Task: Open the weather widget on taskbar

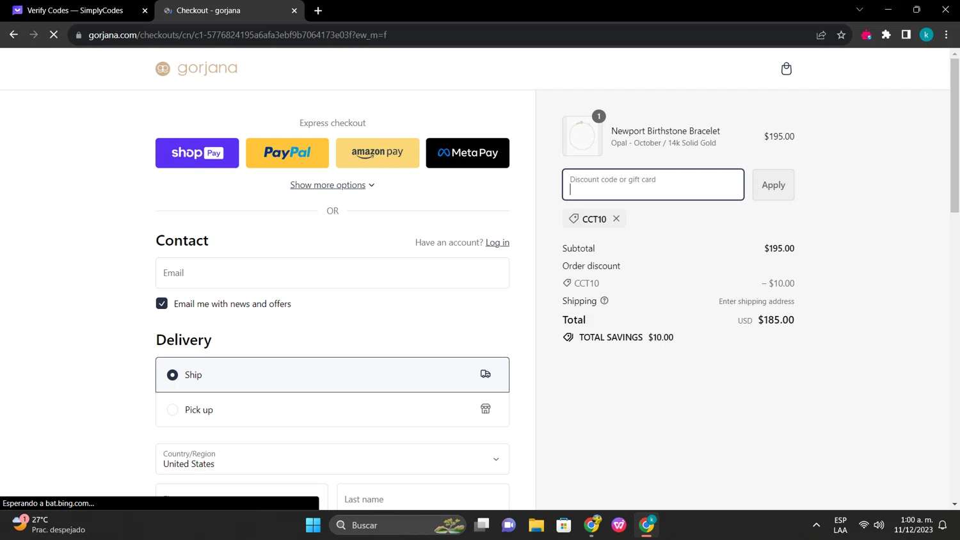Action: pos(50,525)
